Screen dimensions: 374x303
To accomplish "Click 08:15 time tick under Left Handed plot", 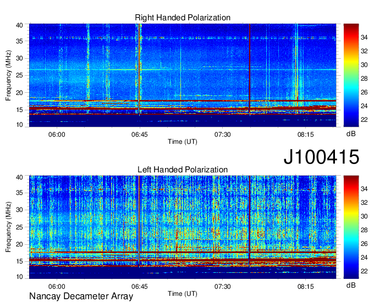I will (x=306, y=287).
